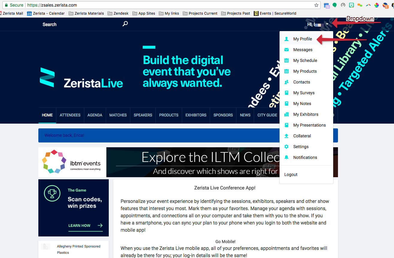Click the Settings gear icon
Viewport: 394px width, 258px height.
pyautogui.click(x=286, y=147)
